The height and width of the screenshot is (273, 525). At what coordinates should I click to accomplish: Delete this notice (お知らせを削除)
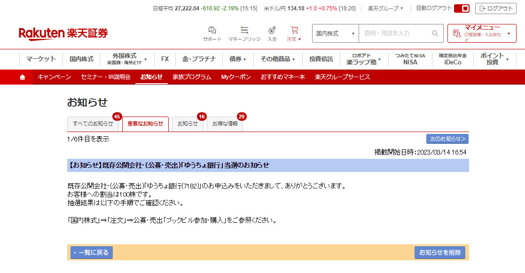pyautogui.click(x=439, y=252)
